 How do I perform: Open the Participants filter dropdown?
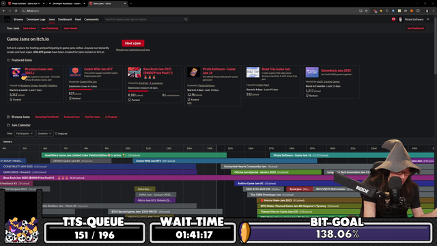(25, 133)
